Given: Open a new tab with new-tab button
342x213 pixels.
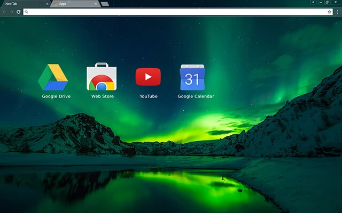Looking at the screenshot, I should (x=105, y=4).
